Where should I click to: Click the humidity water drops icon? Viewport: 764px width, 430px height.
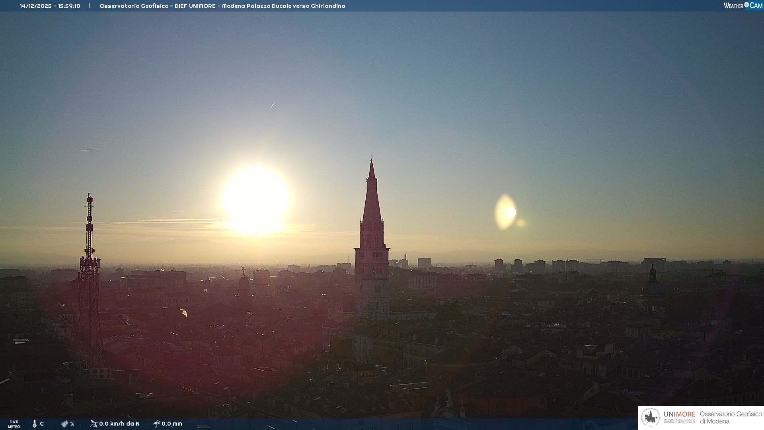coord(64,424)
